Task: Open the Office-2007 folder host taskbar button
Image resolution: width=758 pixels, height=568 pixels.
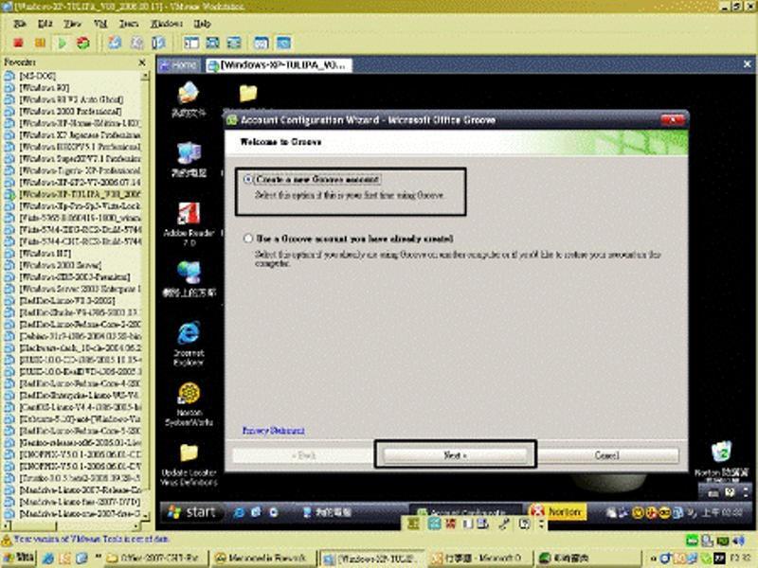Action: tap(155, 559)
